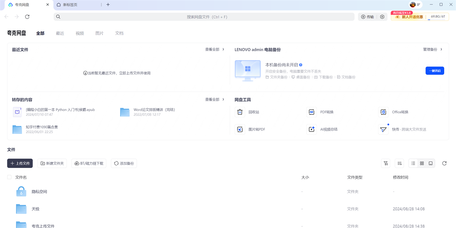456x228 pixels.
Task: Open the sort order dropdown
Action: point(399,163)
